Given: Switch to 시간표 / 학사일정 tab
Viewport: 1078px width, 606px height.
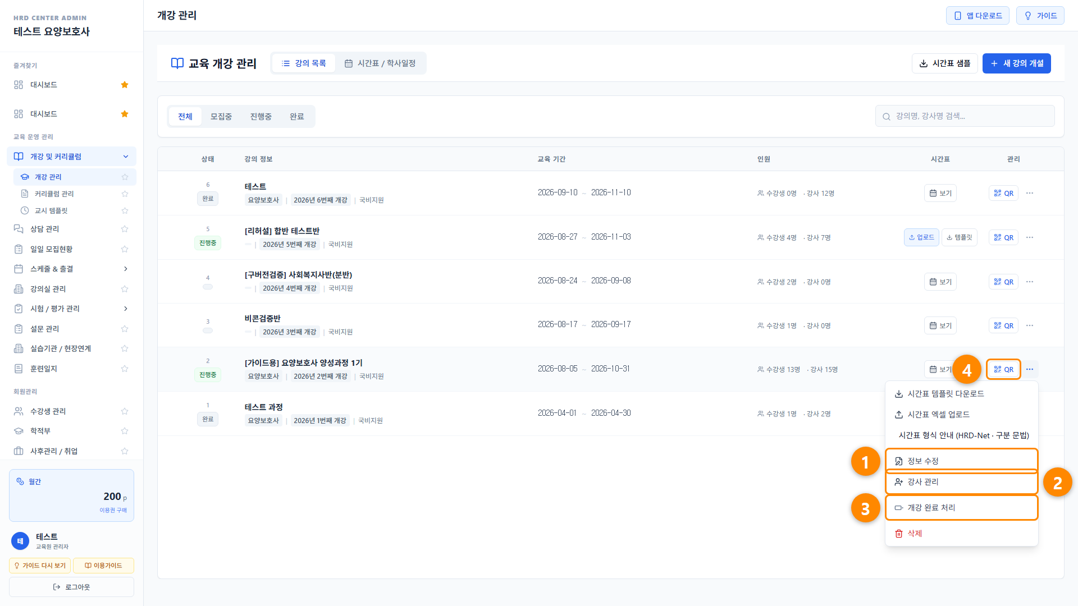Looking at the screenshot, I should pos(380,63).
